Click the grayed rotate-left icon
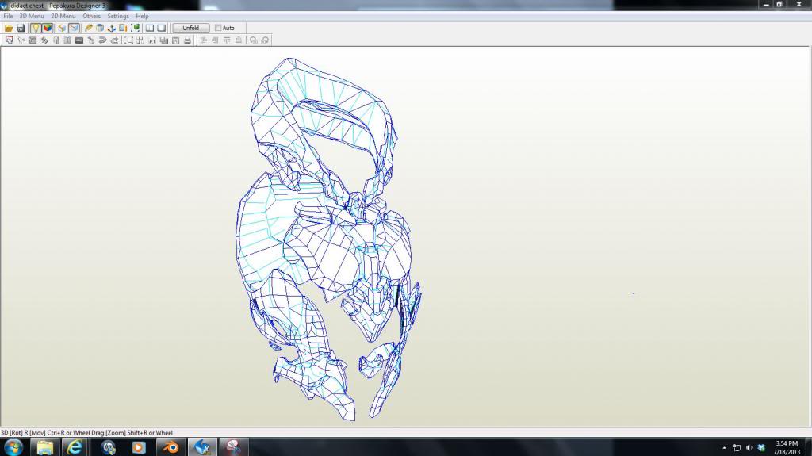 coord(253,40)
